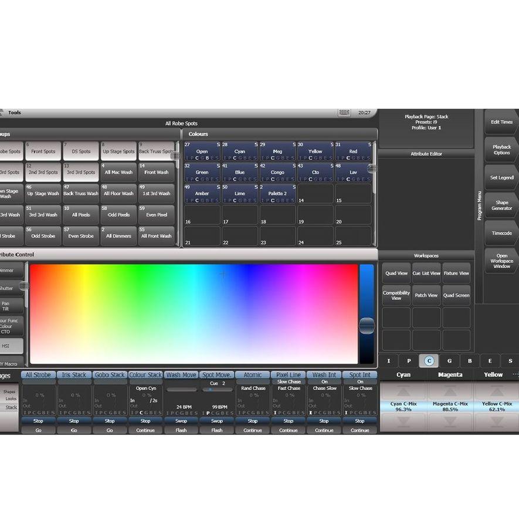The height and width of the screenshot is (530, 519).
Task: Continue the Pixel Line playback
Action: pyautogui.click(x=288, y=430)
